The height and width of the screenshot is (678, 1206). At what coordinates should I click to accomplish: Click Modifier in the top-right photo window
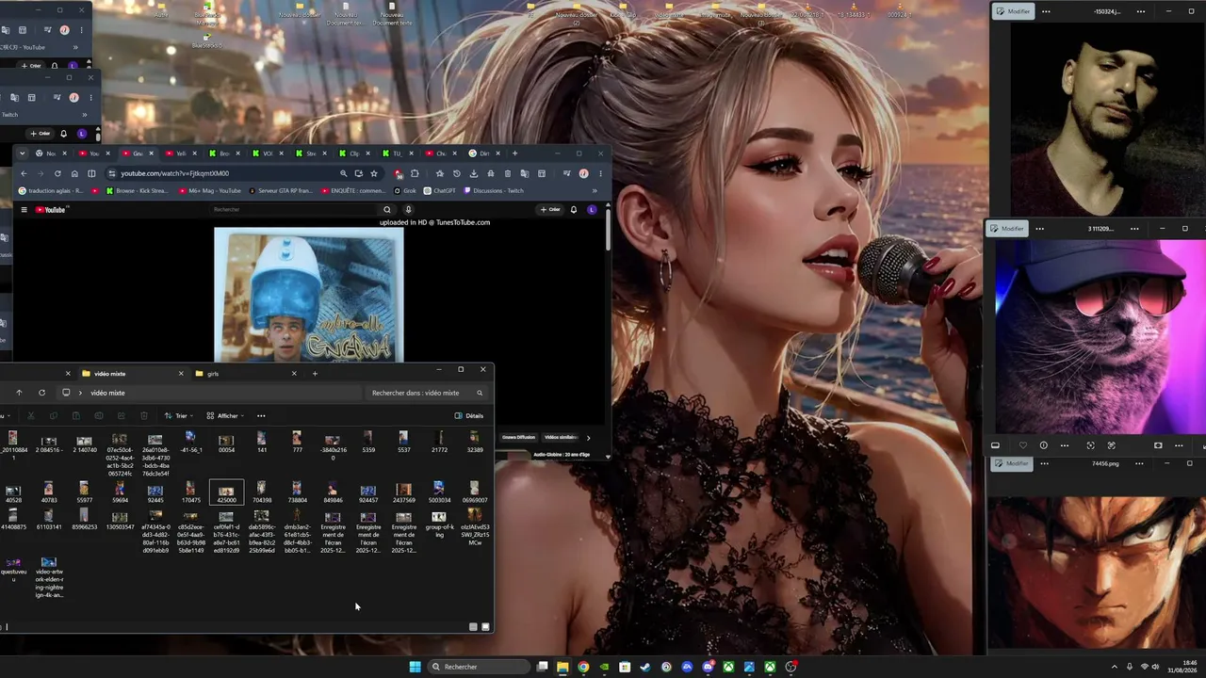pyautogui.click(x=1014, y=11)
